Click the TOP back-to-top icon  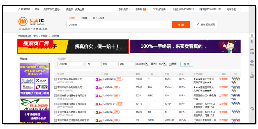pos(252,109)
